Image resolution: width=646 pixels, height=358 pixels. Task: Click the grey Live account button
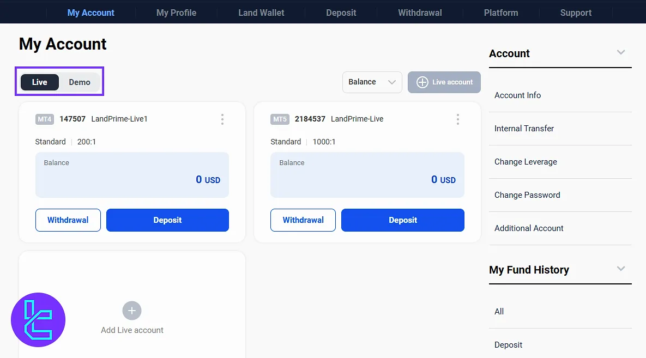point(444,82)
